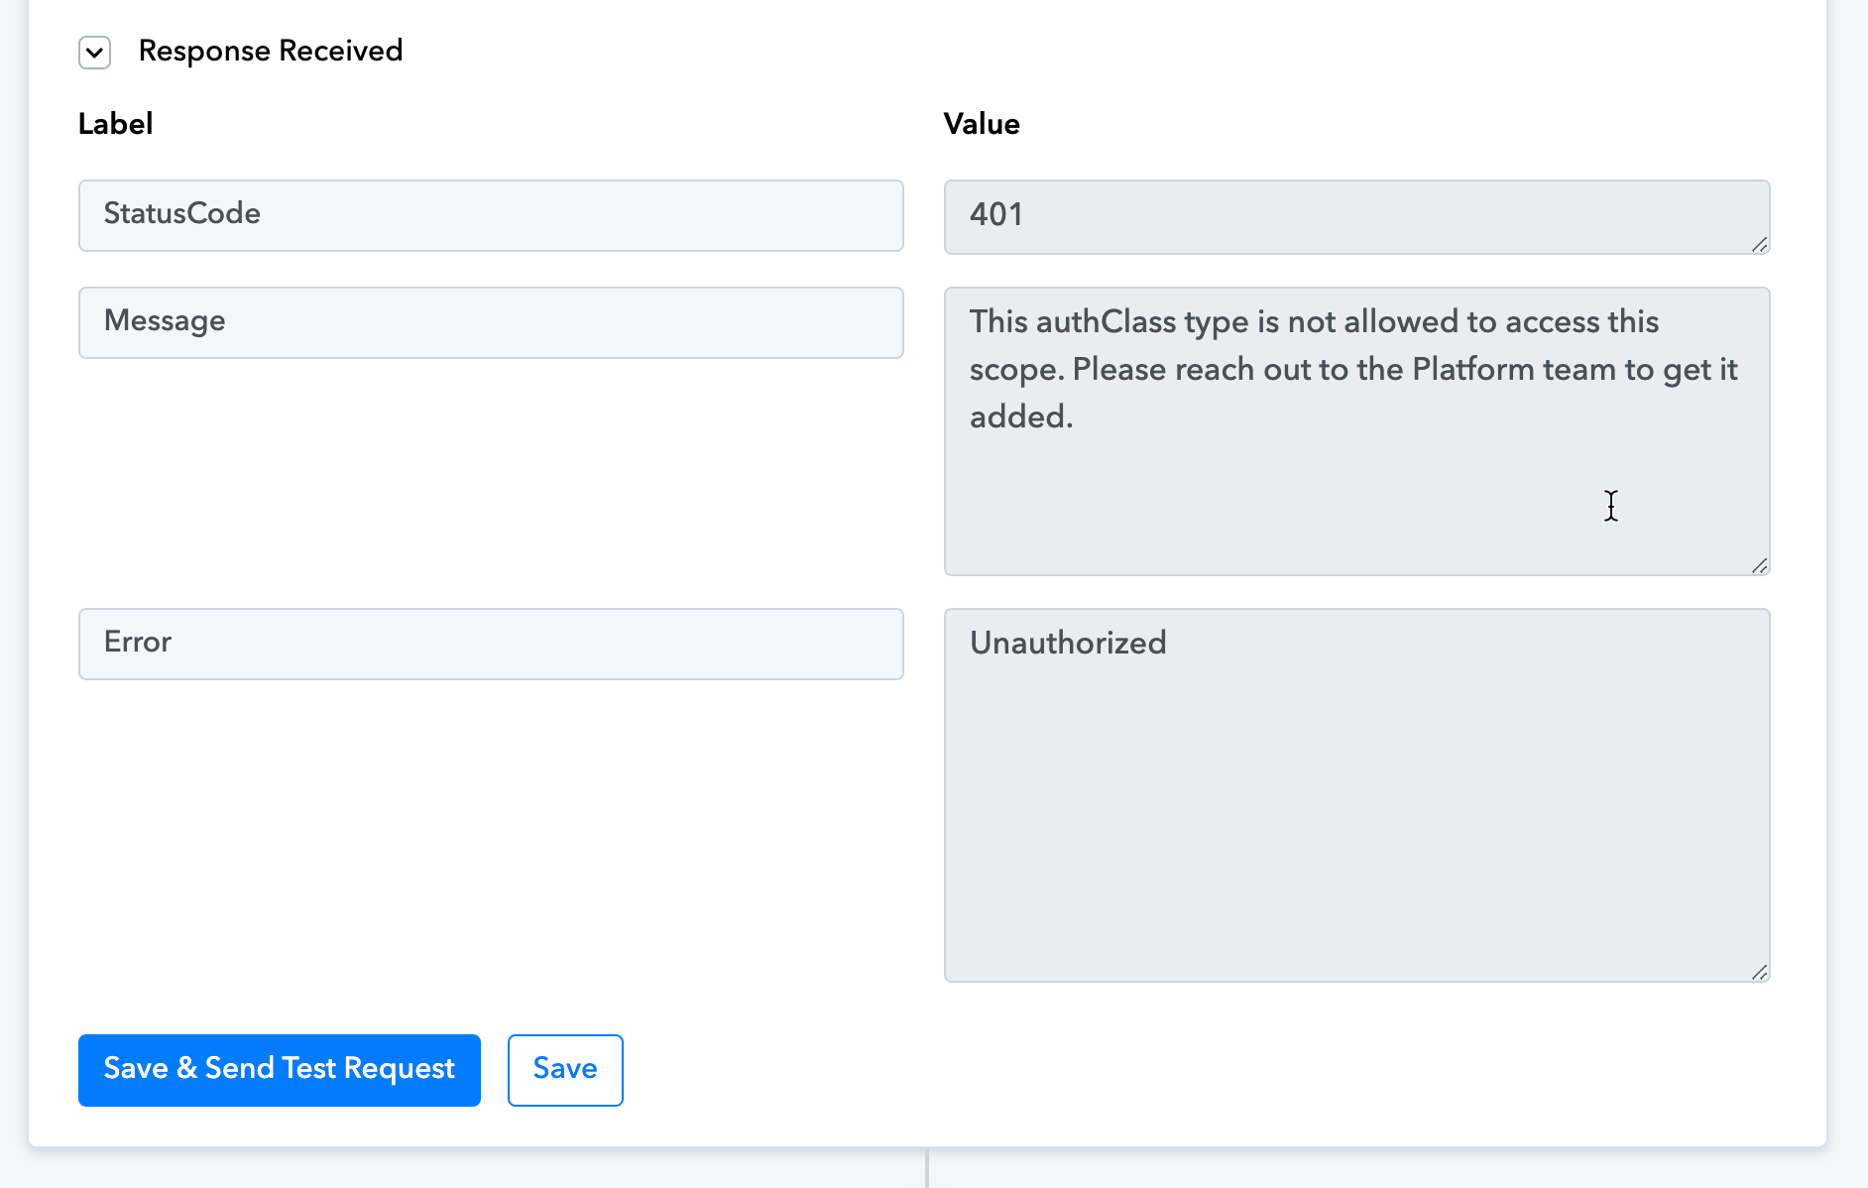The image size is (1868, 1188).
Task: Click the Message label field
Action: pos(491,322)
